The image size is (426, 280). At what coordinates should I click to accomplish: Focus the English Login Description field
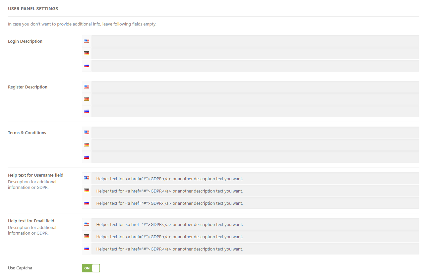(255, 41)
